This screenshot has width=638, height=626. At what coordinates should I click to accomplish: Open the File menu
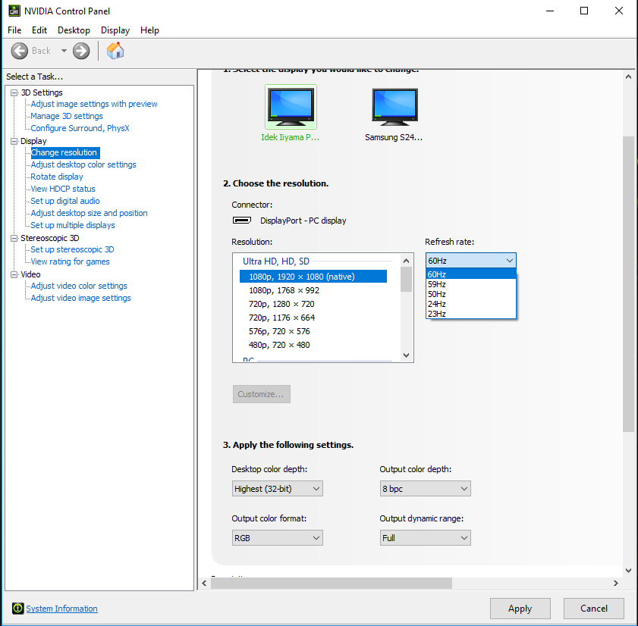[x=14, y=30]
